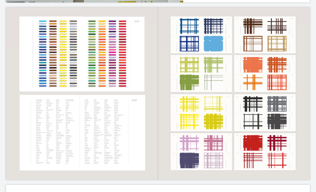The width and height of the screenshot is (316, 192).
Task: Select the orange plaid patterns card
Action: (x=265, y=74)
